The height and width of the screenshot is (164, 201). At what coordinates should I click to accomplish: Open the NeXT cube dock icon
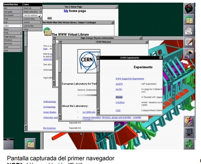coord(189,8)
